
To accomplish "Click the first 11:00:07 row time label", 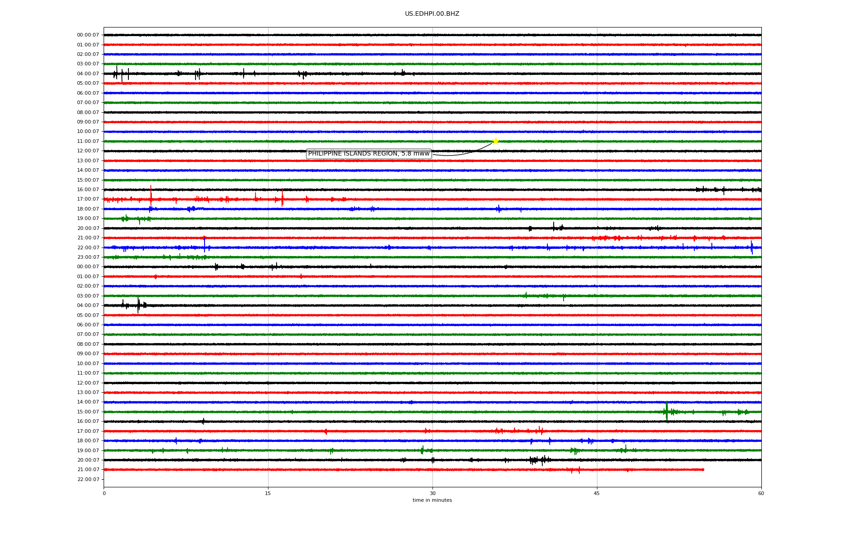I will (88, 142).
